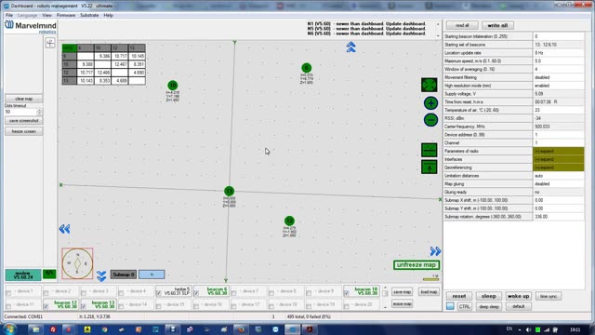Open Limitation distances value auto
This screenshot has height=335, width=595.
pyautogui.click(x=558, y=176)
